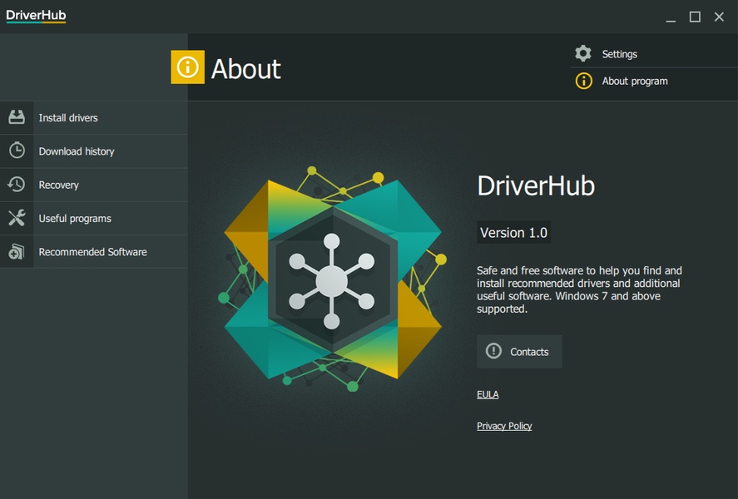738x499 pixels.
Task: Click the Settings gear icon
Action: (583, 53)
